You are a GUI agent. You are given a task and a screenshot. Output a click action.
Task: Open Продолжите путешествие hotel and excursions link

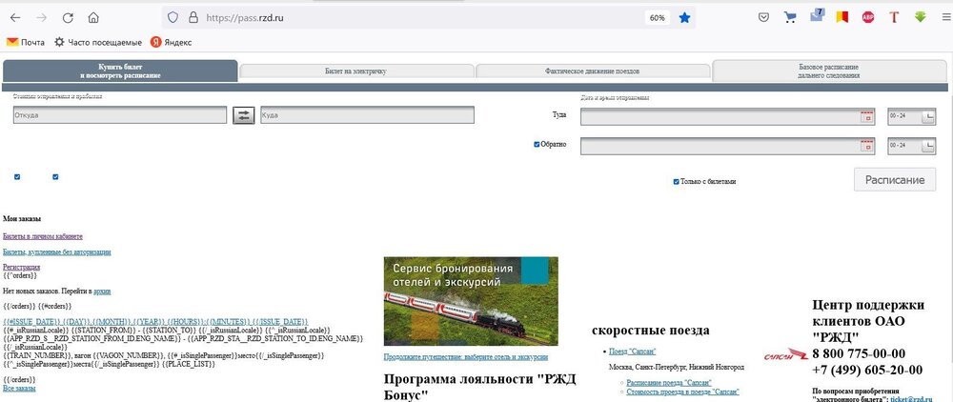coord(466,357)
